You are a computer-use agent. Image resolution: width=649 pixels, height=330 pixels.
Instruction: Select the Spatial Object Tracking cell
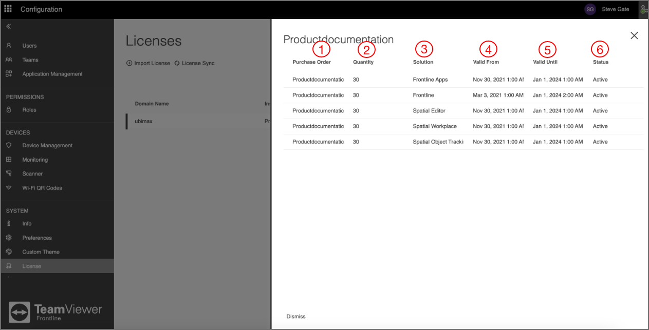coord(438,142)
